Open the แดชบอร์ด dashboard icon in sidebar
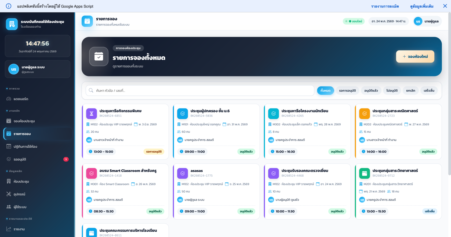The height and width of the screenshot is (237, 451). pyautogui.click(x=9, y=99)
